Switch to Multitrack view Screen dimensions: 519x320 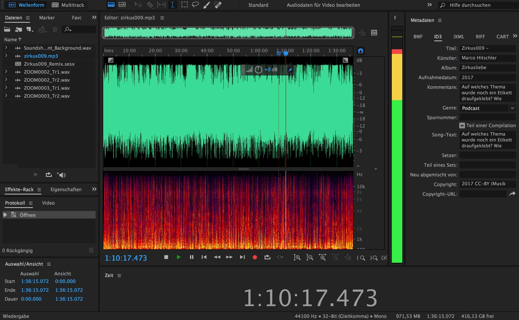tap(68, 5)
